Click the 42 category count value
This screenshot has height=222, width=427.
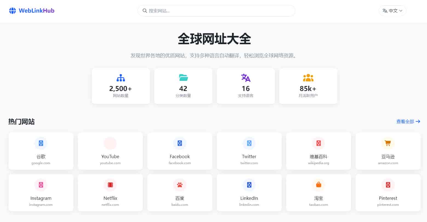[x=183, y=89]
